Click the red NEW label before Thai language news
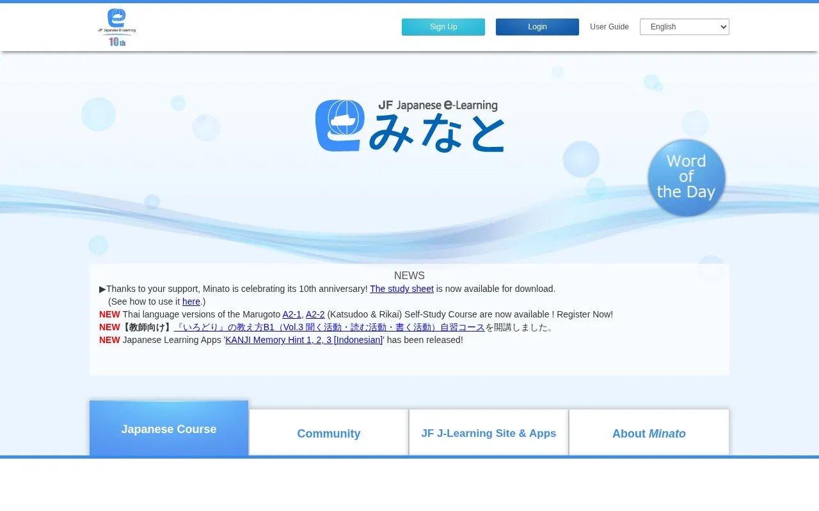This screenshot has height=511, width=819. click(x=109, y=314)
